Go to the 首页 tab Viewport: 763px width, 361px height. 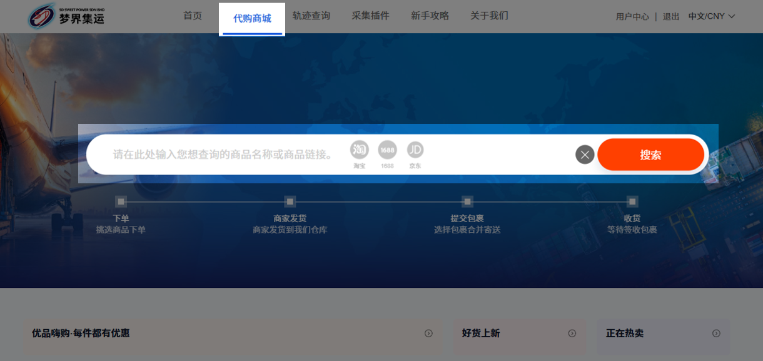[x=193, y=16]
